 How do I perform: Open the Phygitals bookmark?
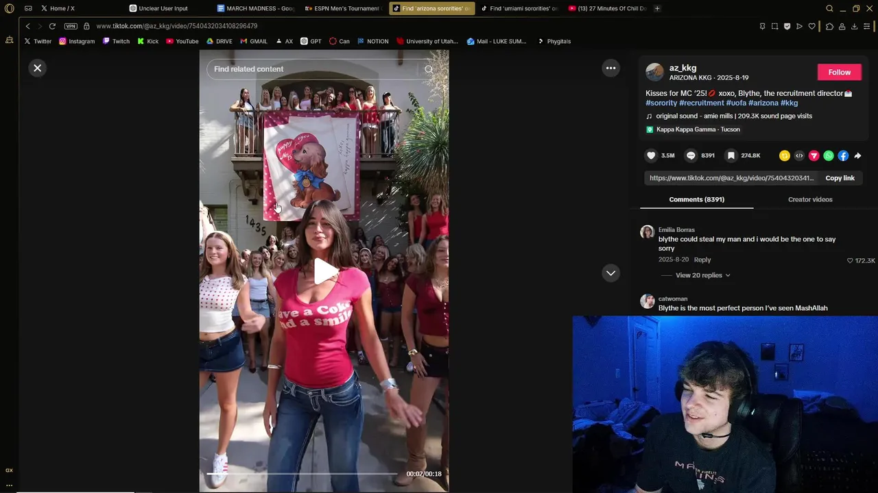coord(554,41)
